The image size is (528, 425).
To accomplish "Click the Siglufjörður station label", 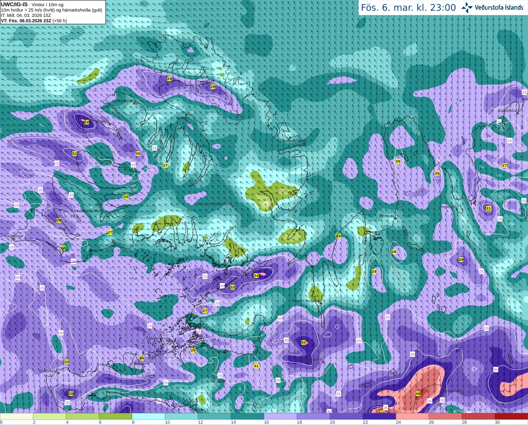I will (x=507, y=111).
